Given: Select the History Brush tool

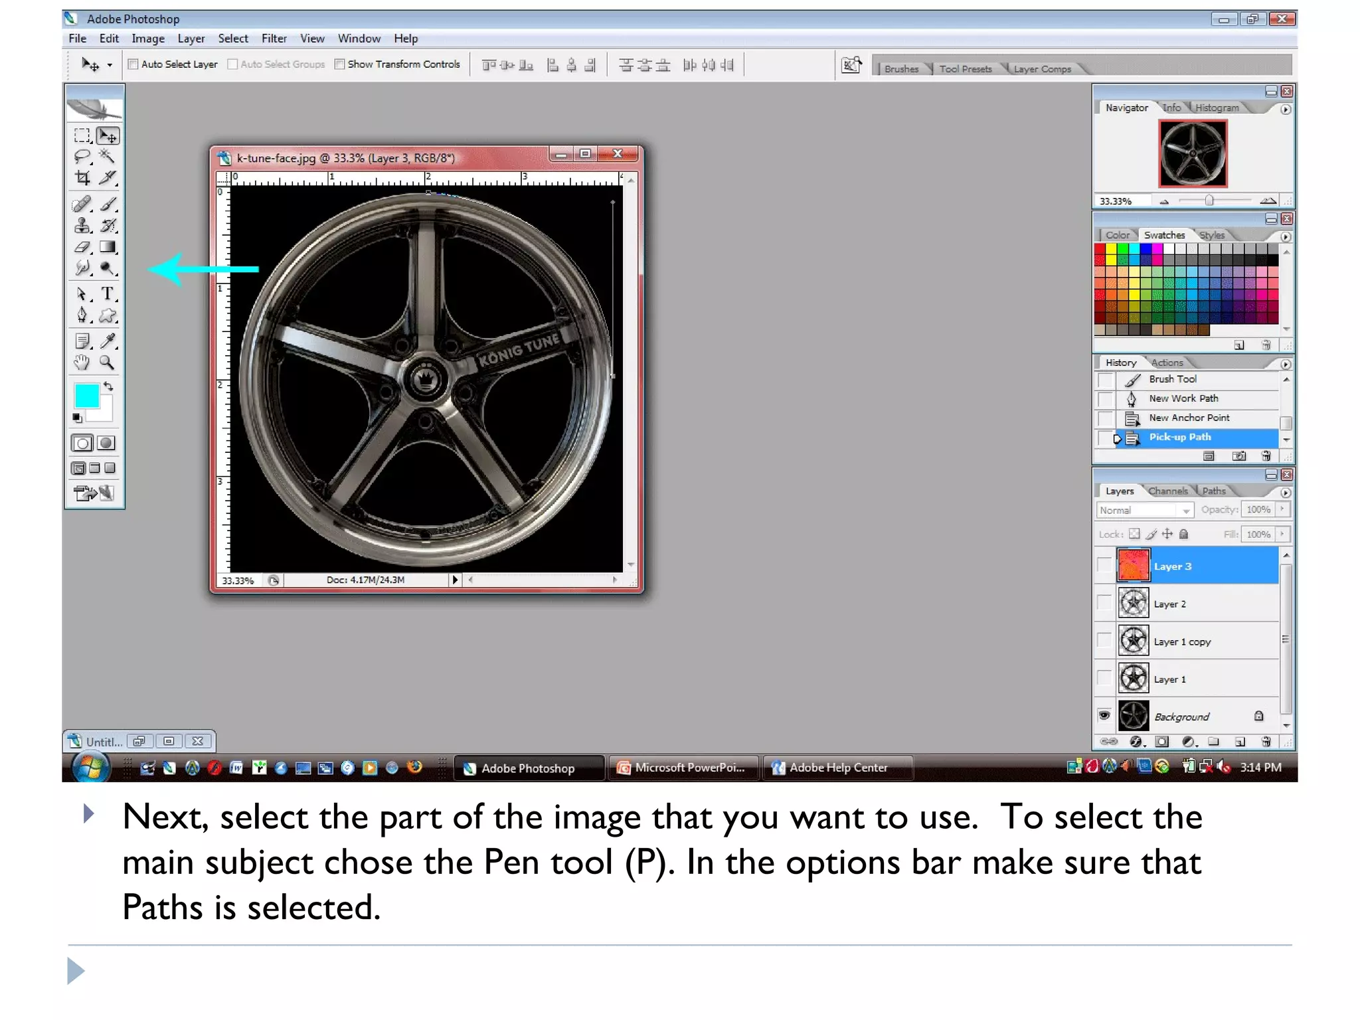Looking at the screenshot, I should (108, 225).
